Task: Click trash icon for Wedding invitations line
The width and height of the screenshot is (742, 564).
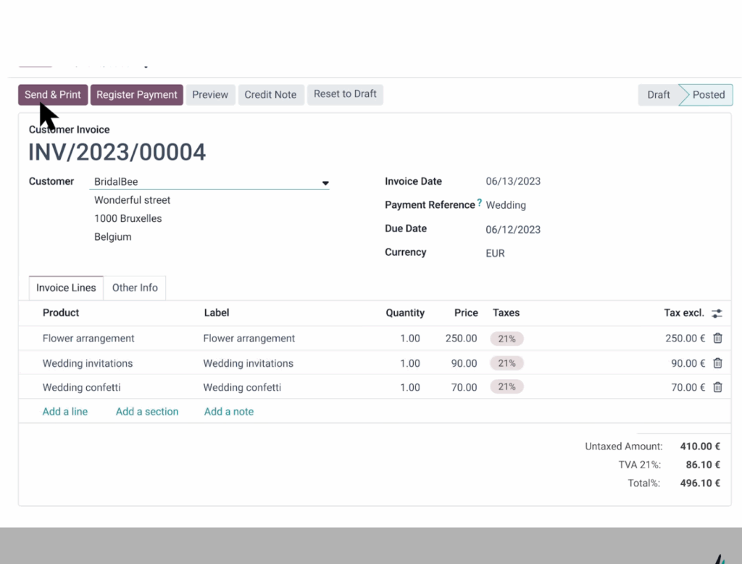Action: tap(717, 363)
